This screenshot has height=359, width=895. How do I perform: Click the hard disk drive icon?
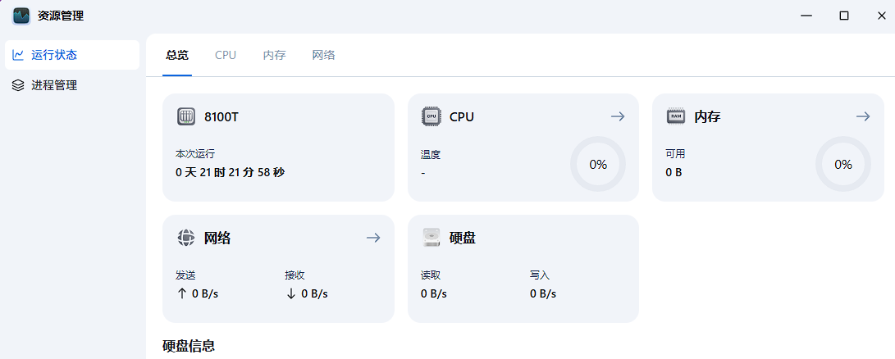coord(431,238)
